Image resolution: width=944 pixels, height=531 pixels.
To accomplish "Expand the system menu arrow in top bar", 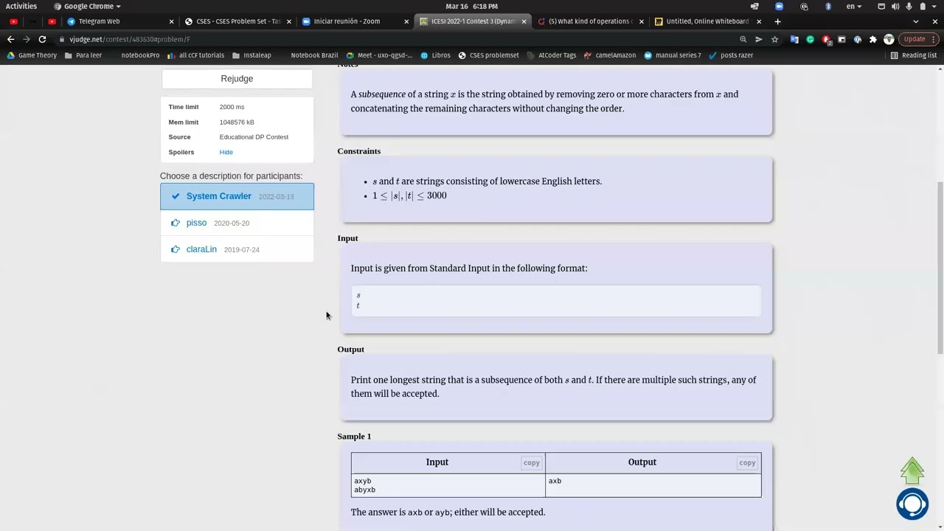I will pos(935,6).
